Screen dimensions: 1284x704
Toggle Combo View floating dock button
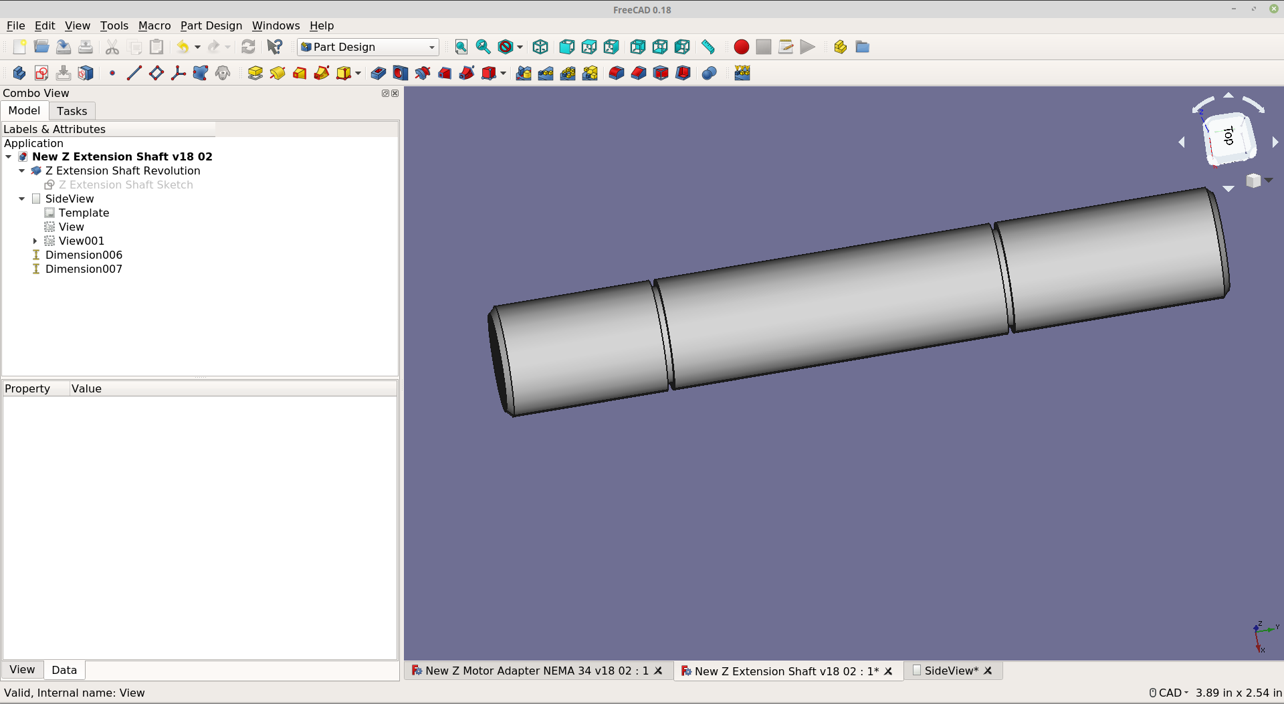click(x=385, y=94)
